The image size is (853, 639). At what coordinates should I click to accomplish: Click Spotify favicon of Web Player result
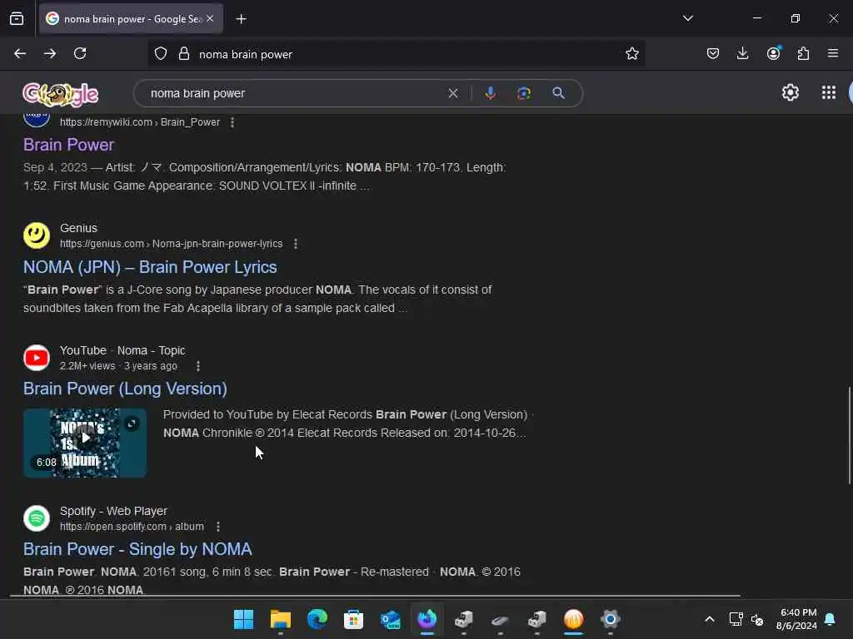click(x=37, y=518)
